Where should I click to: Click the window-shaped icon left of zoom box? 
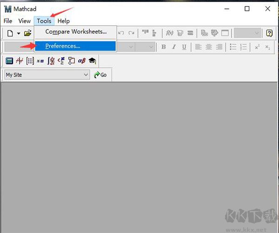tap(225, 33)
